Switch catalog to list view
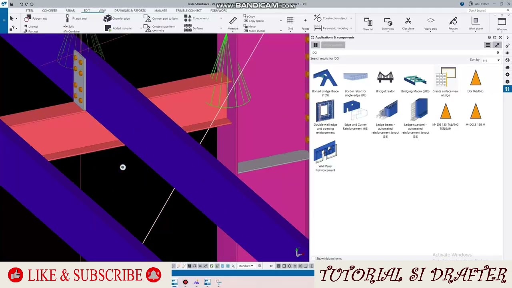Image resolution: width=512 pixels, height=288 pixels. (488, 45)
